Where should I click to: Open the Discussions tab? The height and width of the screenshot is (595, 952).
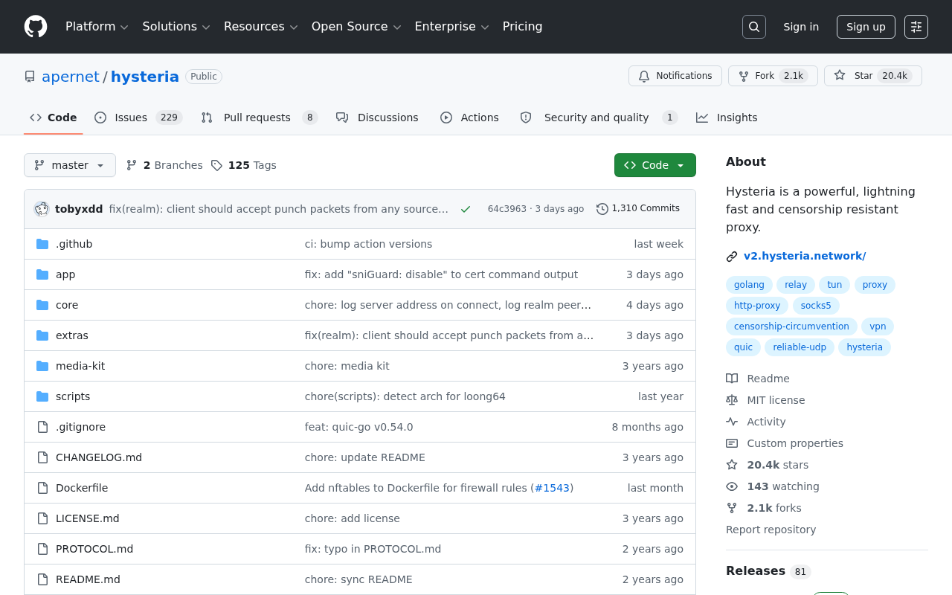(377, 118)
